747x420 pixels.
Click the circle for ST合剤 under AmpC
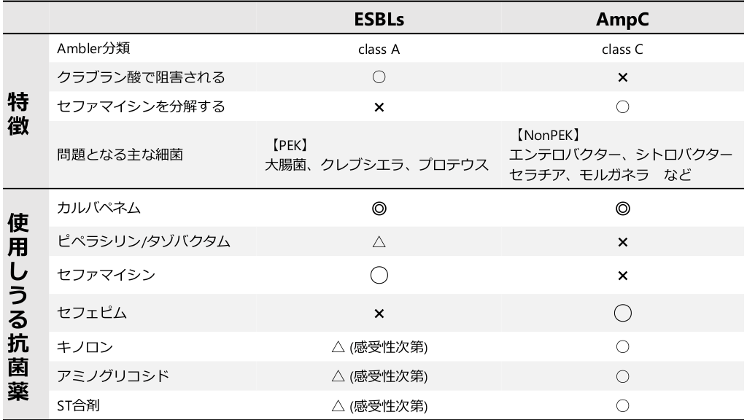[622, 405]
